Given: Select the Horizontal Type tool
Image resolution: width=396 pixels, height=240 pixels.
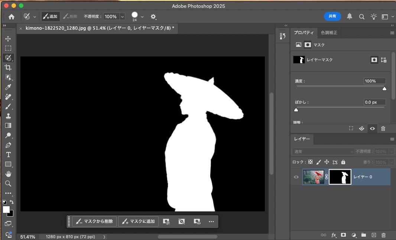Looking at the screenshot, I should [x=8, y=155].
